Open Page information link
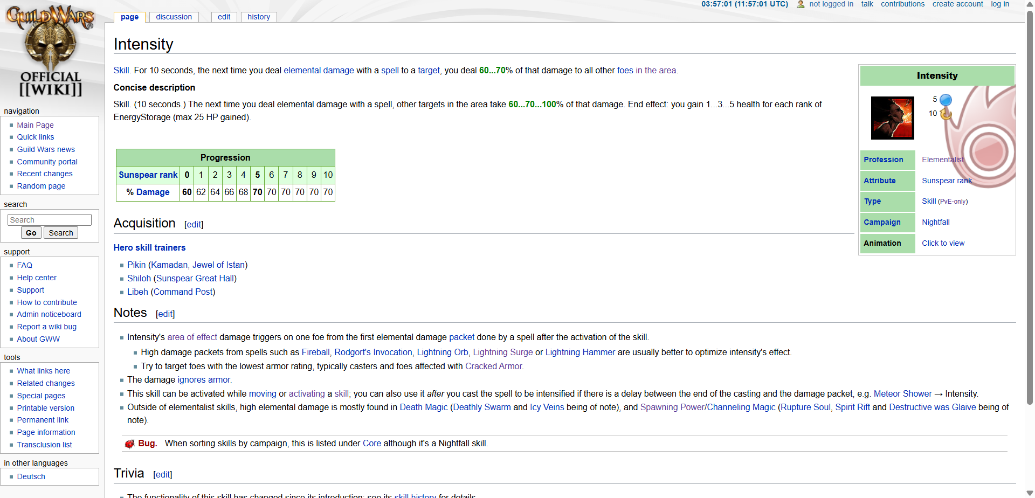This screenshot has height=498, width=1035. coord(46,432)
